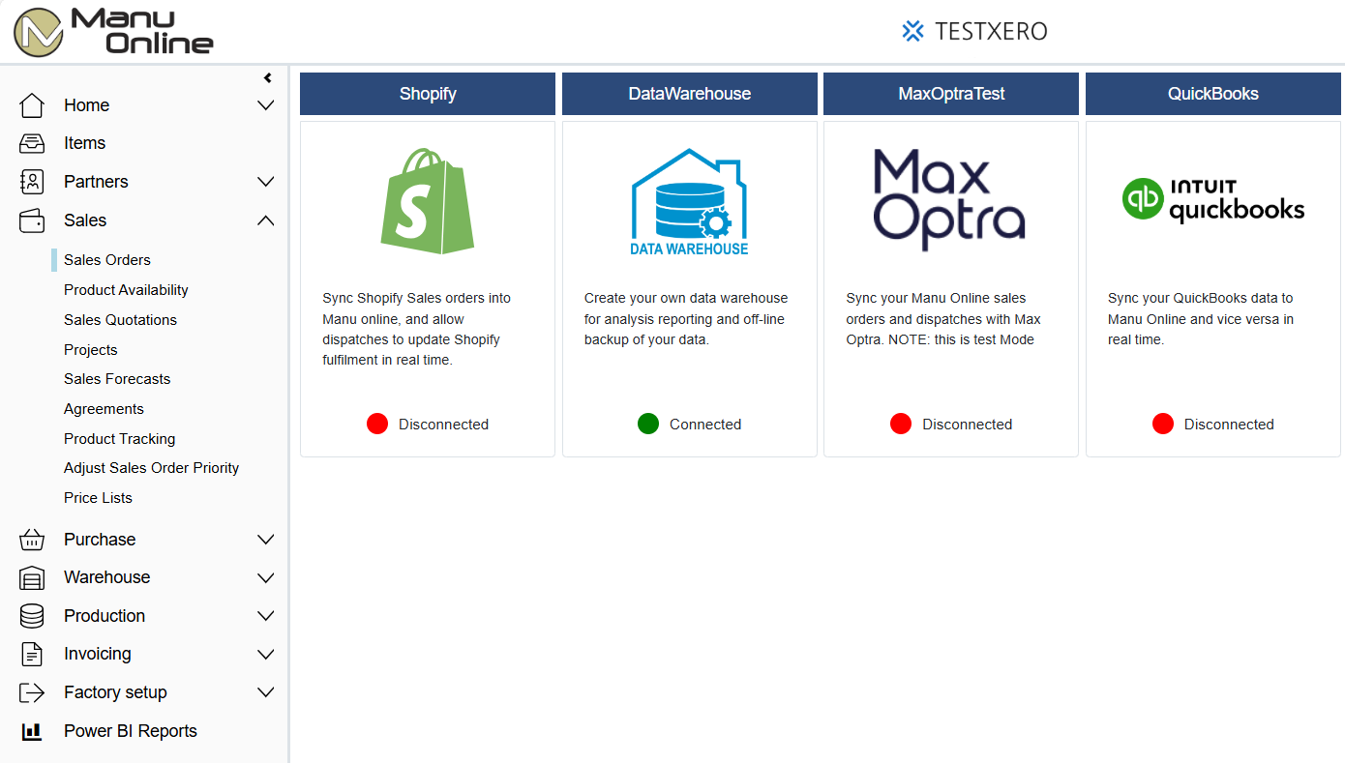Expand the Warehouse menu chevron
The image size is (1345, 763).
(x=266, y=577)
